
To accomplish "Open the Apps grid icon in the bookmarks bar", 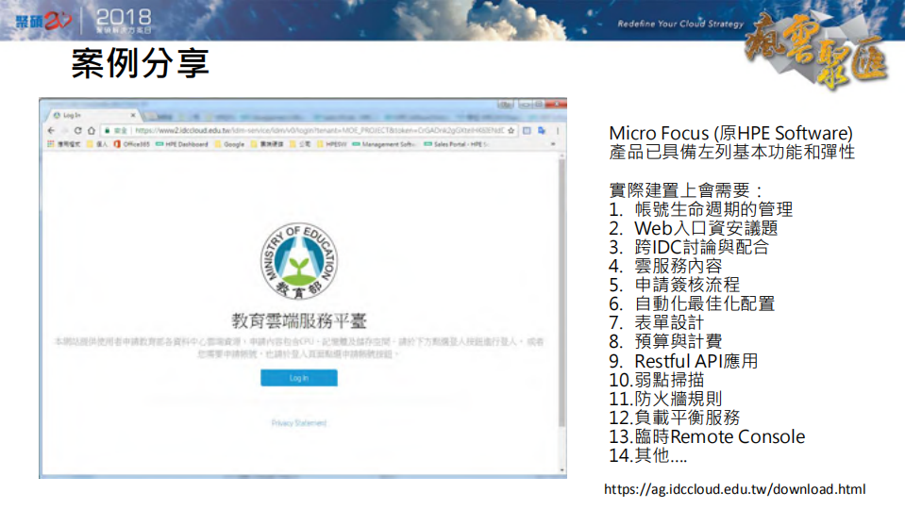I will pyautogui.click(x=51, y=144).
